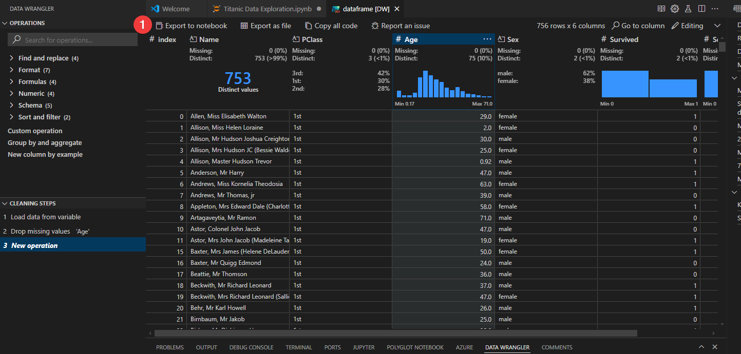Click the split editor layout icon
The height and width of the screenshot is (354, 741).
pos(703,8)
